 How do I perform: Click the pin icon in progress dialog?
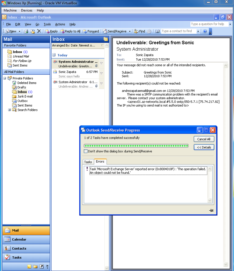point(211,210)
